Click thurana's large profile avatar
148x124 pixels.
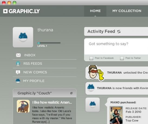[23, 37]
